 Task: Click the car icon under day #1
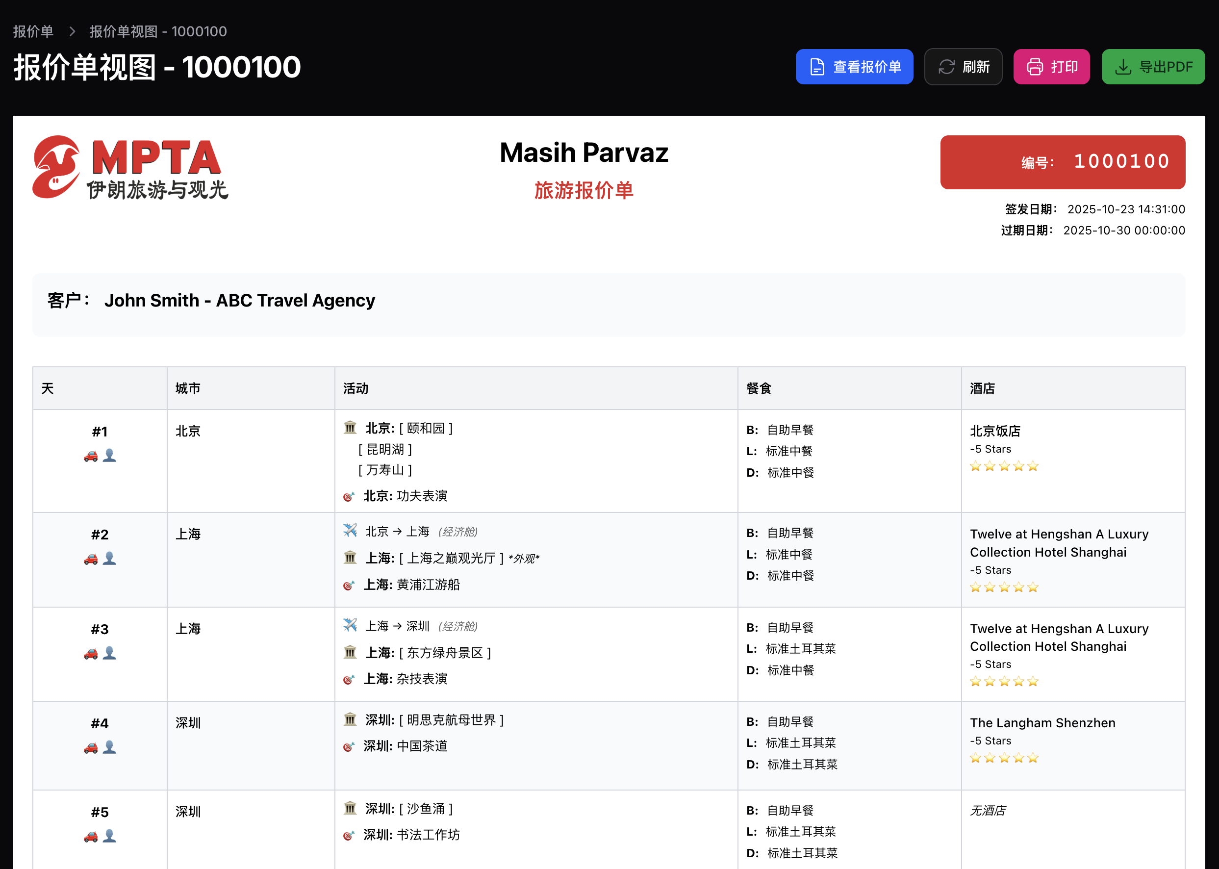pyautogui.click(x=90, y=456)
